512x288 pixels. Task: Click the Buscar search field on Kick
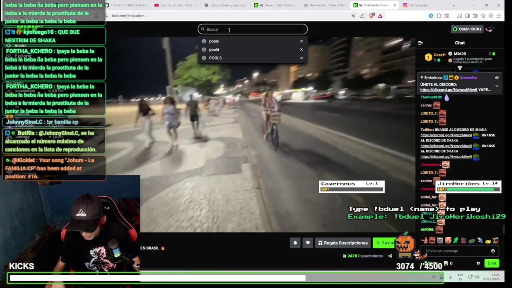(x=253, y=29)
